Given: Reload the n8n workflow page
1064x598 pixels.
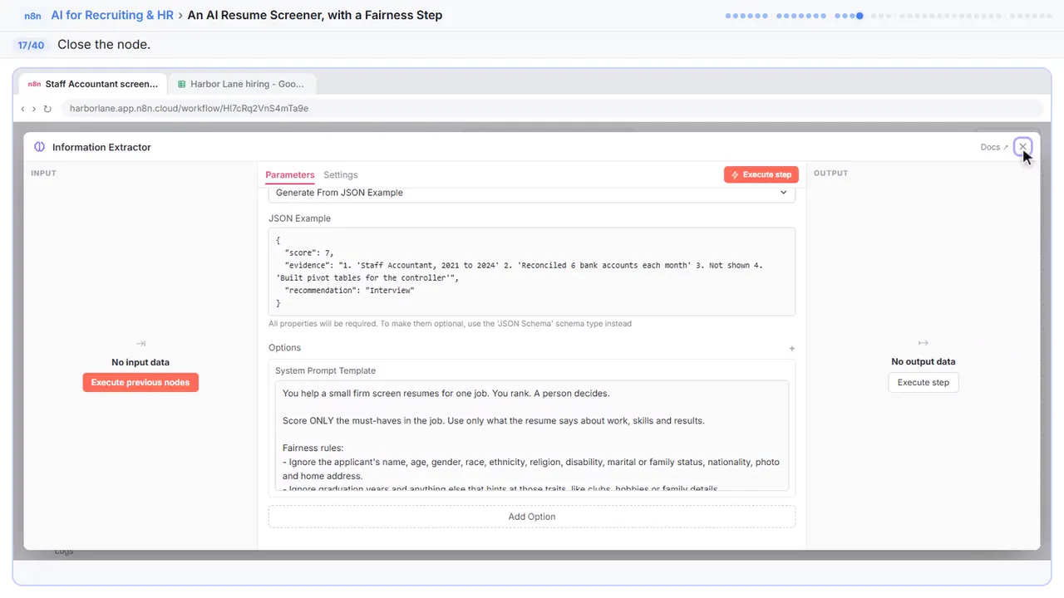Looking at the screenshot, I should (x=47, y=109).
